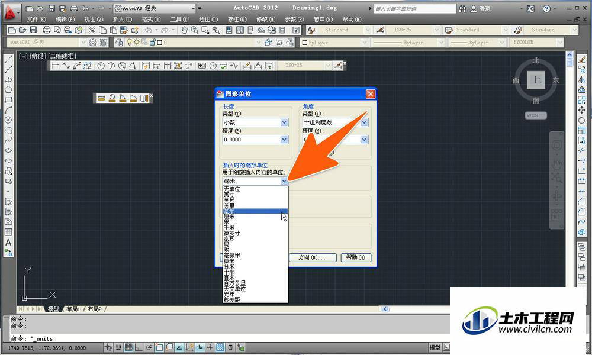The width and height of the screenshot is (592, 355).
Task: Click the Zoom Realtime magnifier icon
Action: coord(194,30)
